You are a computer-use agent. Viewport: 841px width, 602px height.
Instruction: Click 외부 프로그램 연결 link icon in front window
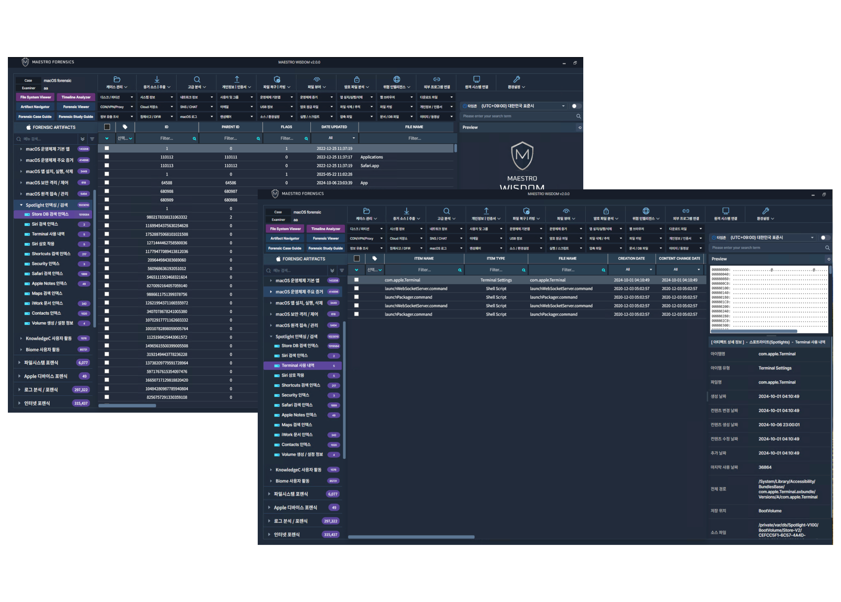(686, 211)
